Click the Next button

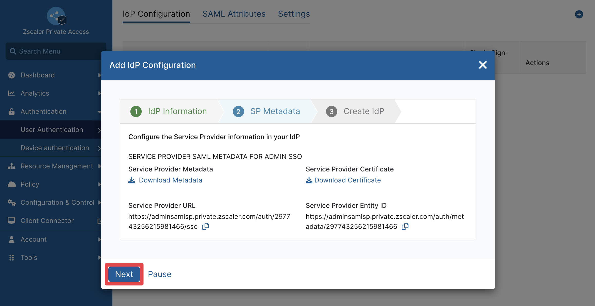coord(124,274)
